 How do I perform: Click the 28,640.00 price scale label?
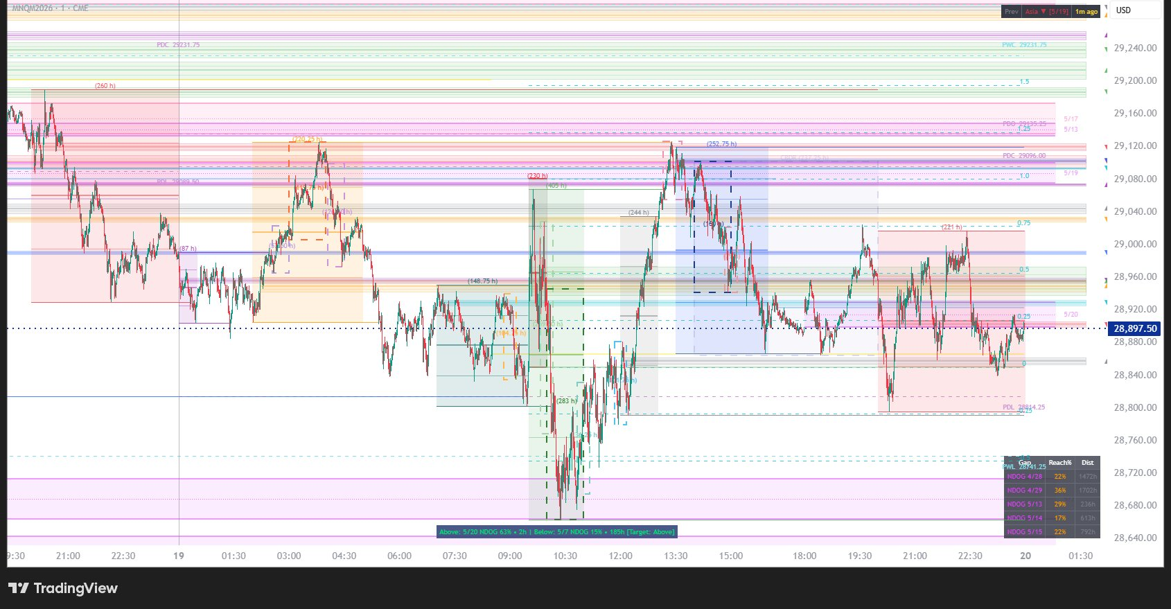click(1135, 538)
